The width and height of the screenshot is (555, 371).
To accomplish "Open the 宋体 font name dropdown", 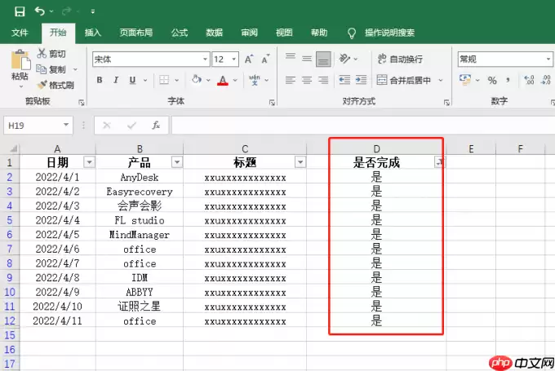I will [x=205, y=59].
